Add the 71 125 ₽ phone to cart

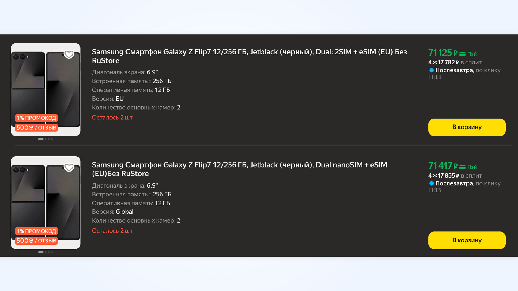click(x=467, y=127)
